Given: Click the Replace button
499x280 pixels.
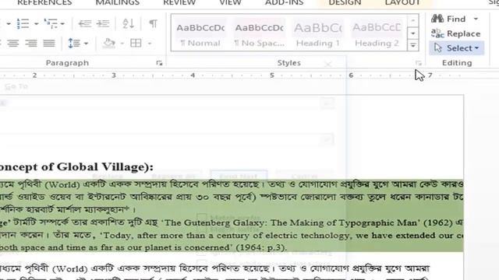Looking at the screenshot, I should click(455, 33).
